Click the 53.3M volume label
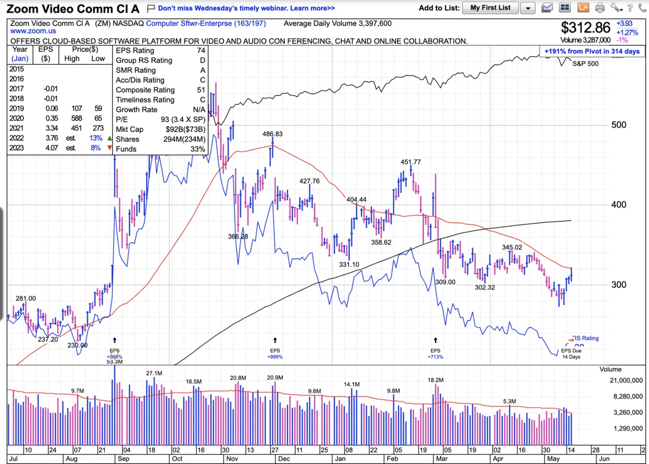649x464 pixels. click(x=115, y=362)
